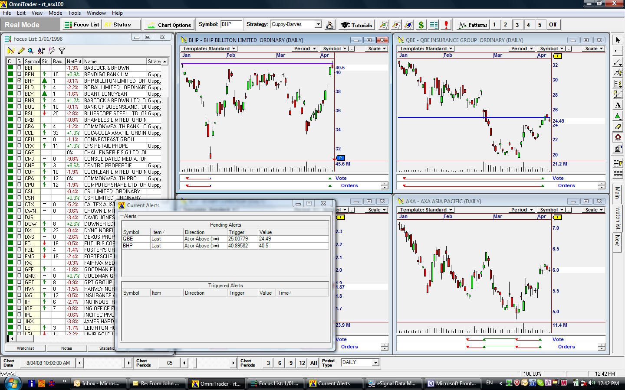Open Template: Standard dropdown on AXA chart
The width and height of the screenshot is (625, 390).
point(426,210)
